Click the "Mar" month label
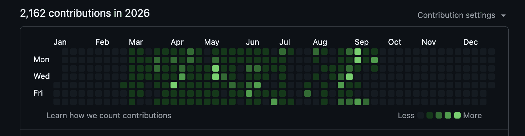525x136 pixels. (136, 42)
